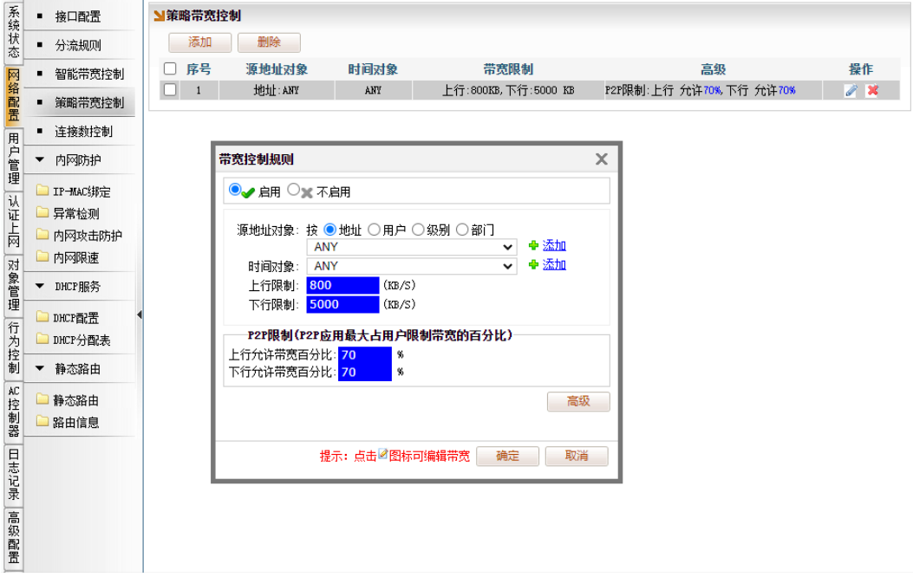Click the 高级 button in dialog
The width and height of the screenshot is (913, 577).
[x=578, y=402]
